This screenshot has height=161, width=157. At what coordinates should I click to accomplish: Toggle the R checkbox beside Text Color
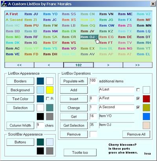(x=48, y=99)
